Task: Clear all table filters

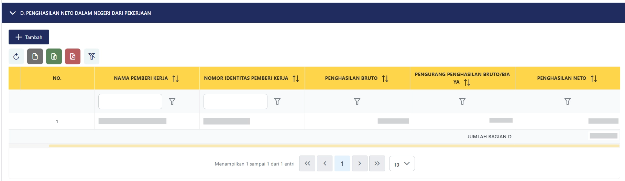Action: click(x=91, y=56)
